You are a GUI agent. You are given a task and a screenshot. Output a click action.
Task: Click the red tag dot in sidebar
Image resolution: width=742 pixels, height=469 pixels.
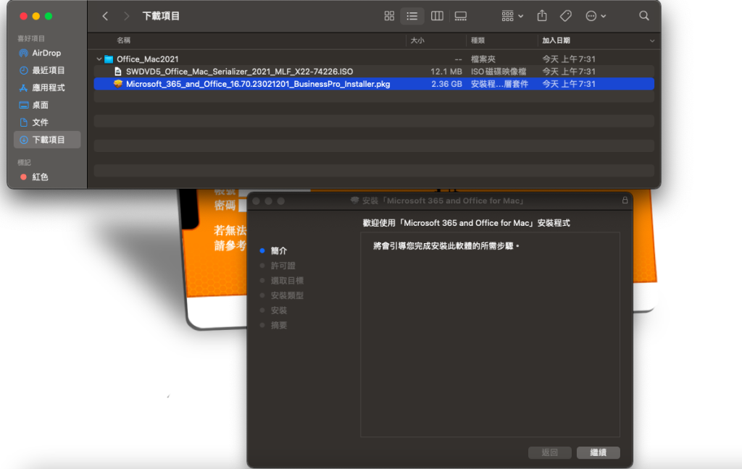[23, 177]
